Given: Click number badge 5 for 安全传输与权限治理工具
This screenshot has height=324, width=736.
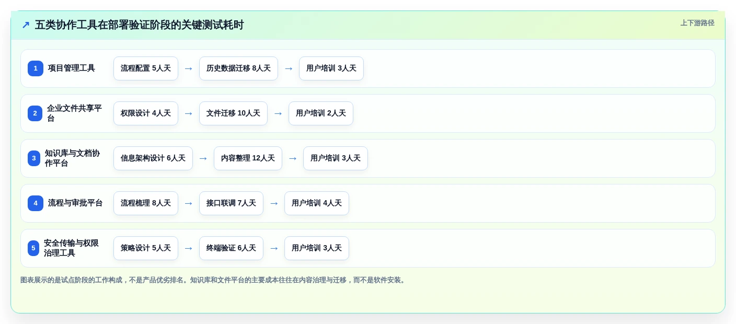Looking at the screenshot, I should point(33,248).
